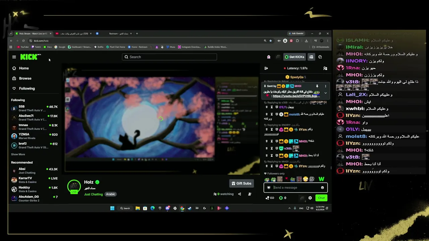
Task: Open the AbuSwe7l followed channel
Action: click(x=34, y=117)
